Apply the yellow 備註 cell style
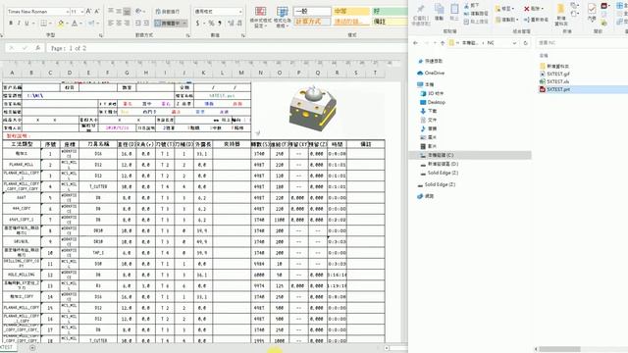 pos(390,22)
